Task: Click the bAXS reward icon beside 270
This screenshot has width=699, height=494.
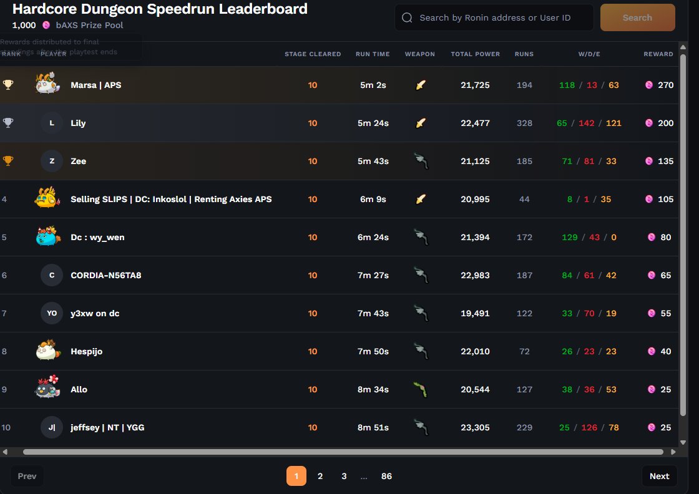Action: [x=649, y=85]
